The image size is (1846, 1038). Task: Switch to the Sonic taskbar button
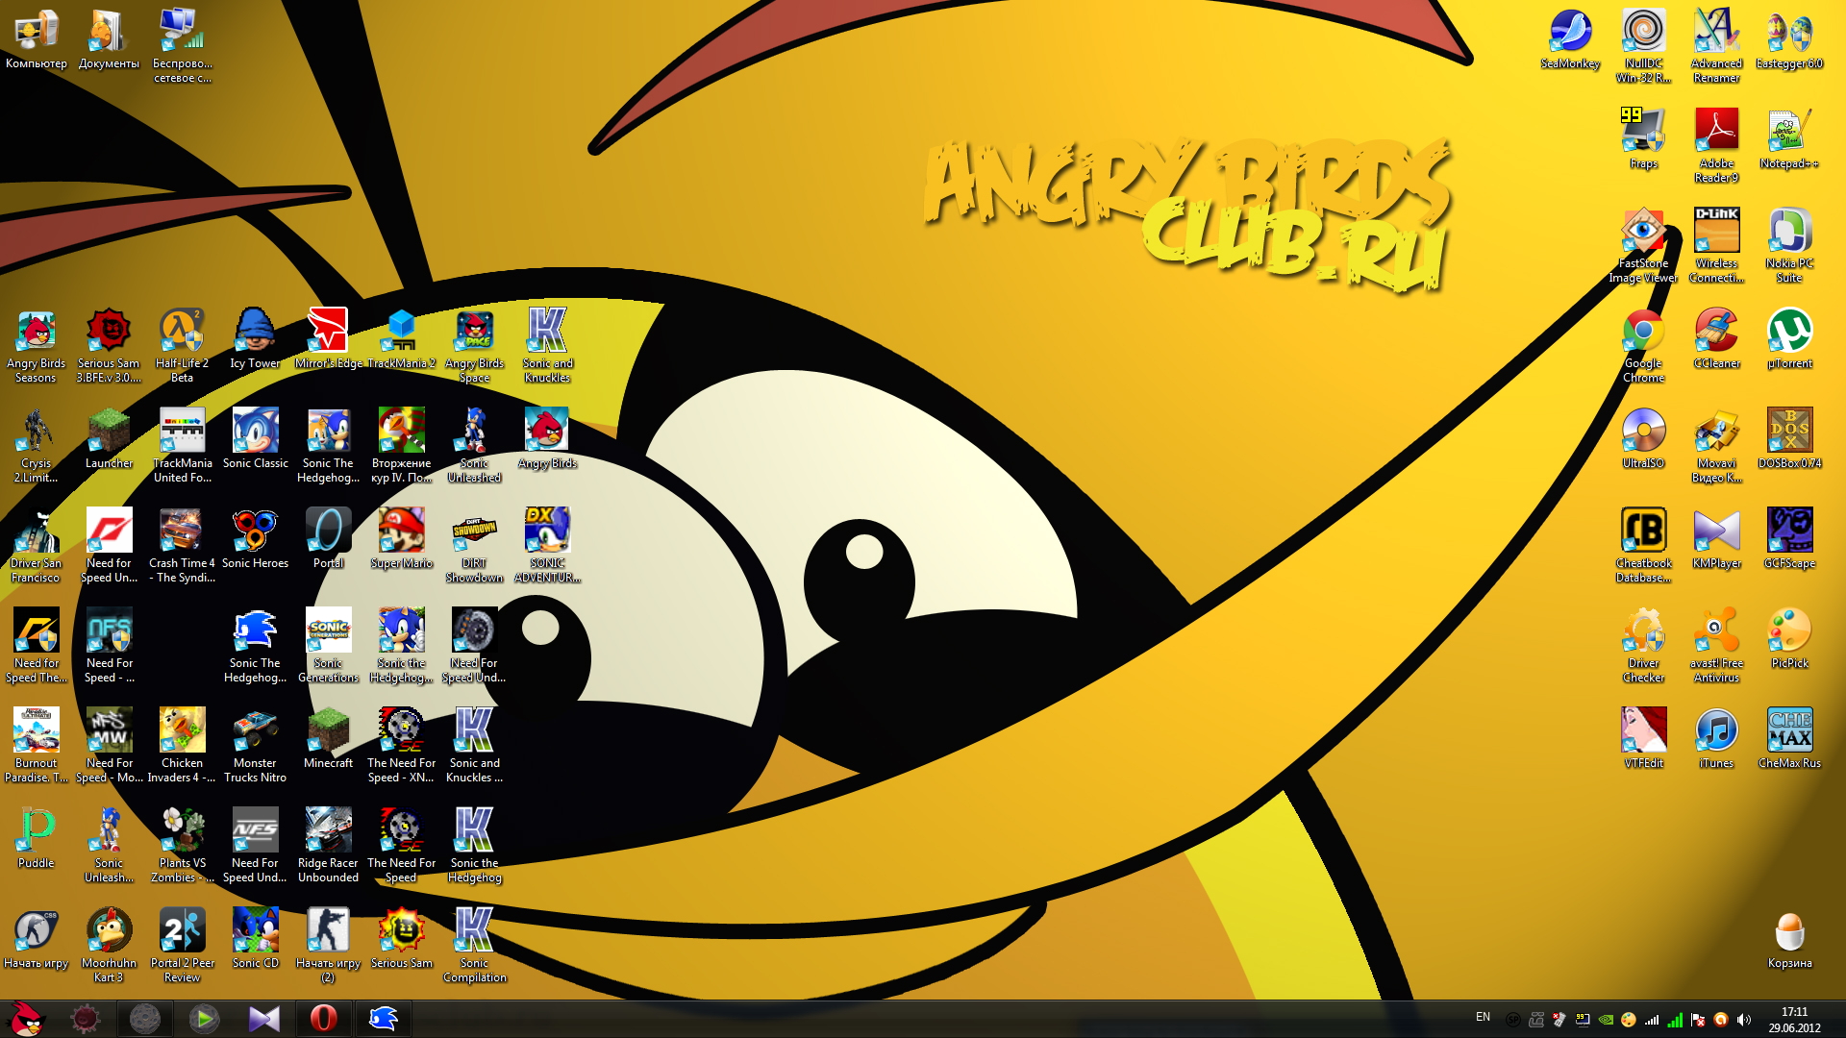pos(383,1018)
